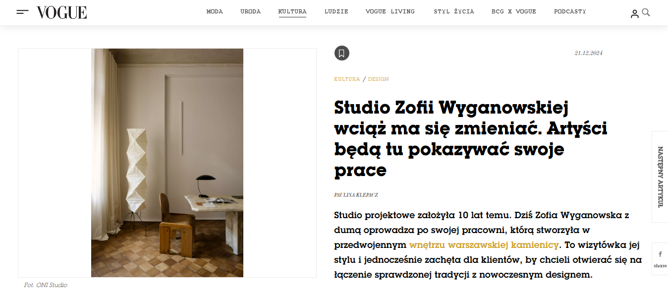The image size is (668, 298).
Task: Click the Kultura breadcrumb link
Action: click(x=347, y=79)
